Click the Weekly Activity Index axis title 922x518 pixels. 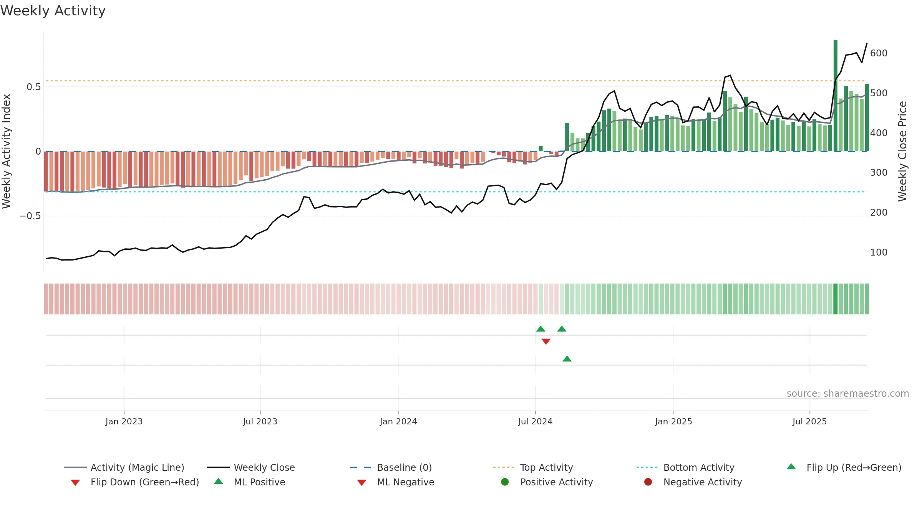click(7, 151)
